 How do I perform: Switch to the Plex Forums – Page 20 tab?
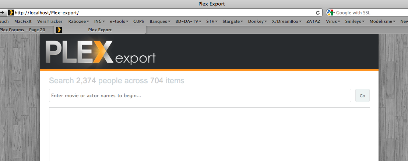pos(25,30)
